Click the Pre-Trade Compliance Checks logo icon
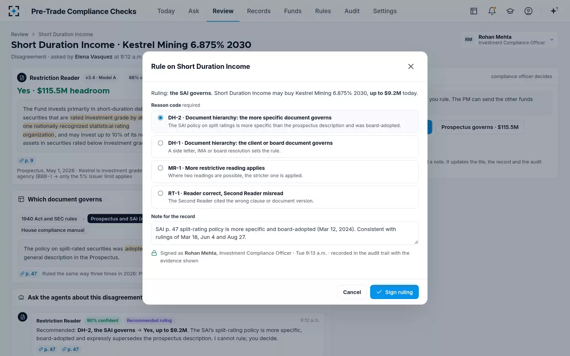570x356 pixels. point(14,11)
